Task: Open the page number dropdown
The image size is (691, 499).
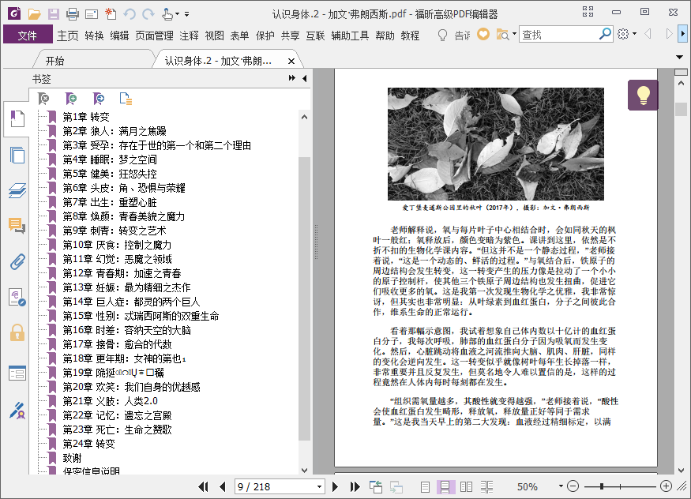Action: pyautogui.click(x=319, y=487)
